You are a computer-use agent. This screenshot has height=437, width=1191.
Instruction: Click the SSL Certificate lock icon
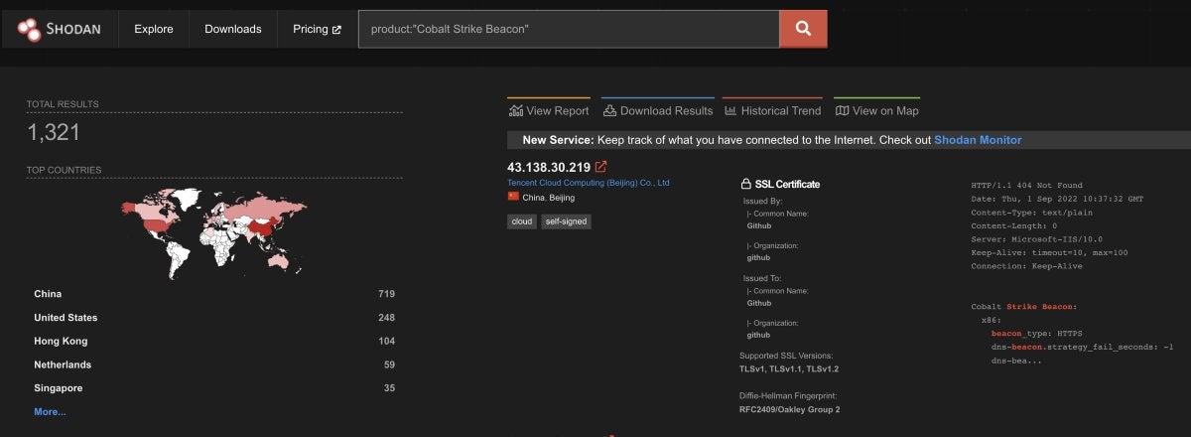pyautogui.click(x=745, y=184)
